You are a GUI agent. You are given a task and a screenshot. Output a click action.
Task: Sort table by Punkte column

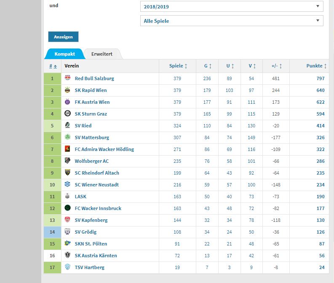[x=316, y=66]
